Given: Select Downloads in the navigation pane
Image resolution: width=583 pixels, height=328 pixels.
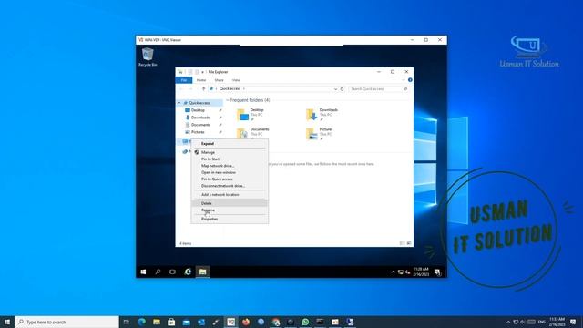Looking at the screenshot, I should [200, 118].
